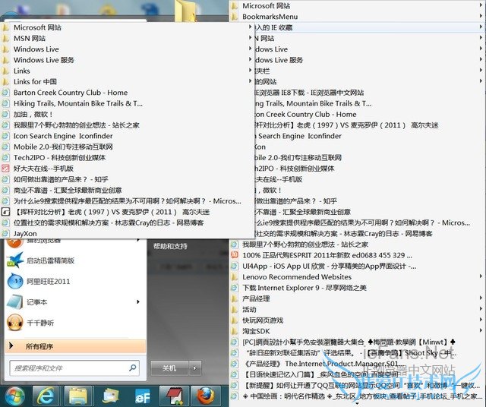Open the Microsoft 网站 folder in right menu
Screen dimensions: 486x407
(x=358, y=5)
